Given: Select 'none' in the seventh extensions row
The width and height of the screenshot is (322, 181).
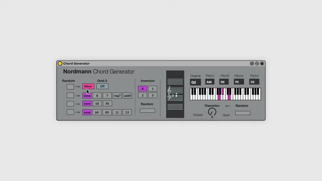Looking at the screenshot, I should pos(87,96).
